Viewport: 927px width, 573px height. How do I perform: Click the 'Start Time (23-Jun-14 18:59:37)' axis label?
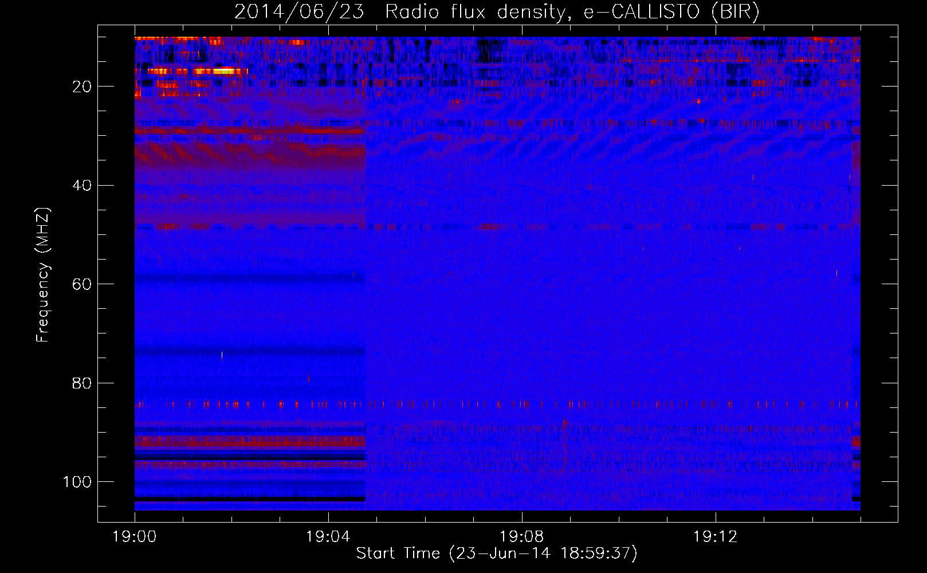[x=497, y=554]
